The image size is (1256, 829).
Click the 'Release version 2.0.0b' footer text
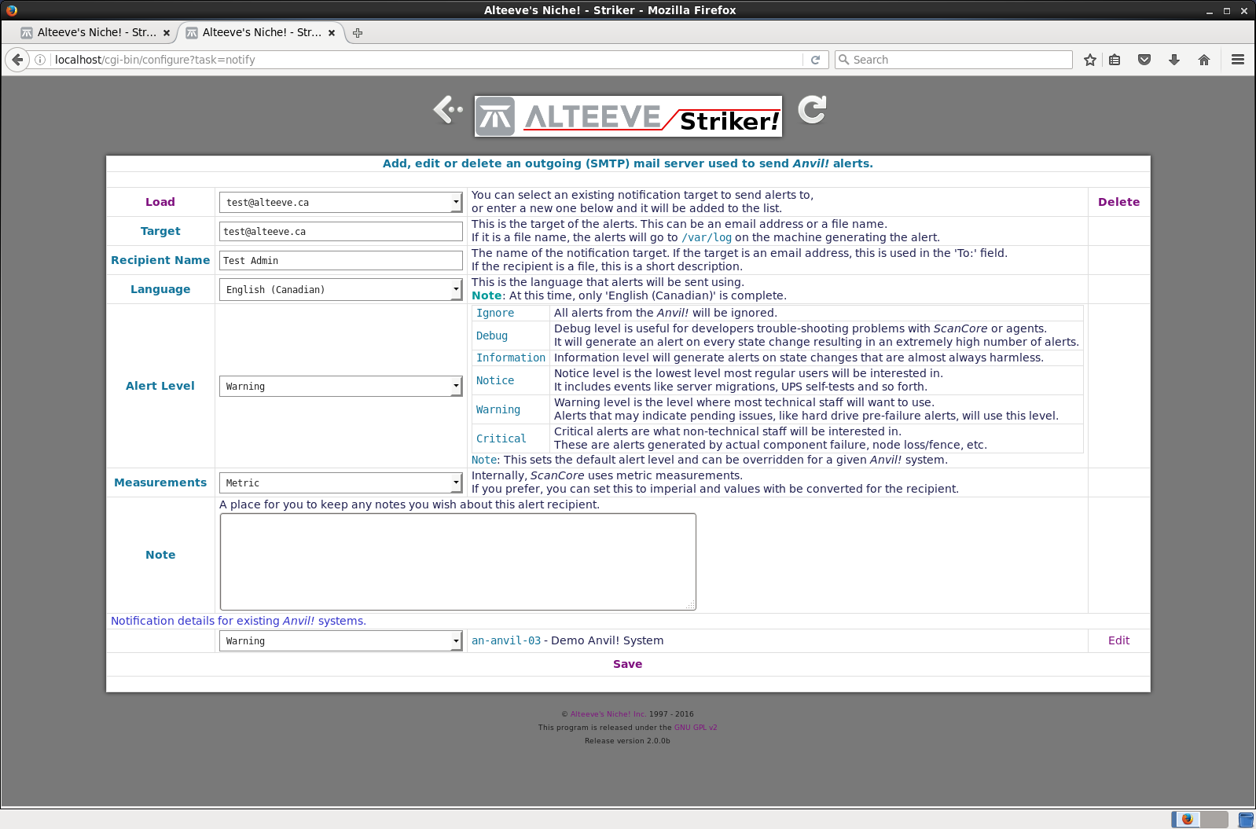627,741
